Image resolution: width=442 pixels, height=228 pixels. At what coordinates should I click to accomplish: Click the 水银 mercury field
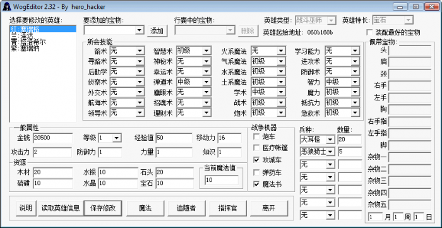pyautogui.click(x=118, y=172)
